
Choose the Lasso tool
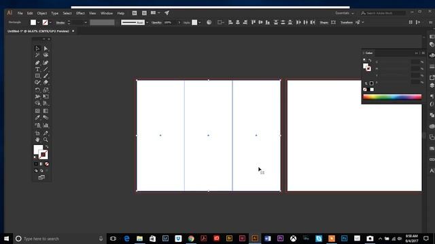click(x=46, y=55)
